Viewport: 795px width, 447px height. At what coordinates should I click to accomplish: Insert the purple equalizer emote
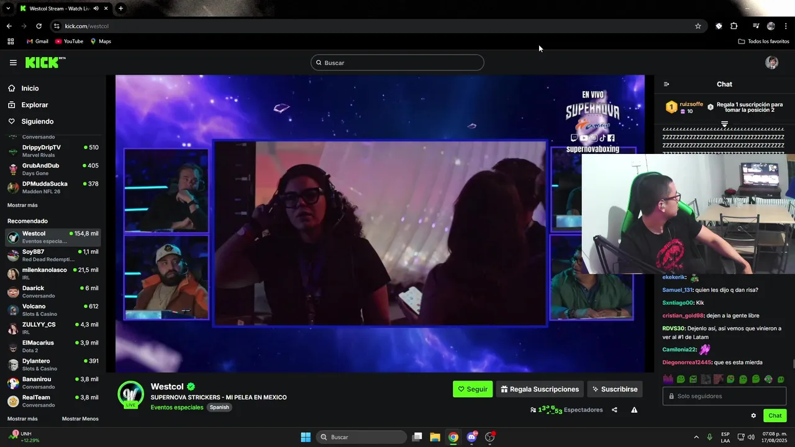click(668, 379)
